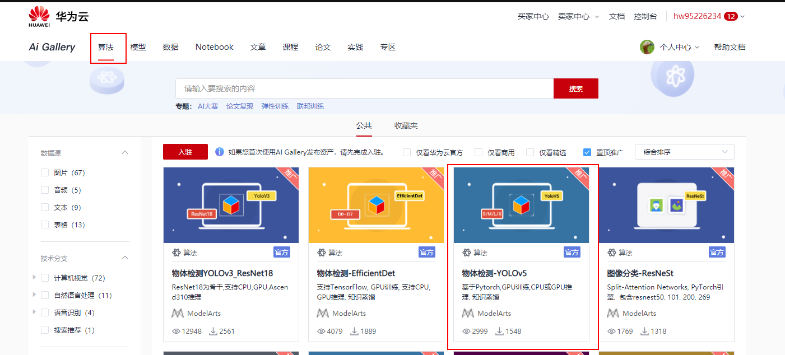Click download icon on YOLOv3_ResNet18 card
This screenshot has width=785, height=355.
coord(213,331)
